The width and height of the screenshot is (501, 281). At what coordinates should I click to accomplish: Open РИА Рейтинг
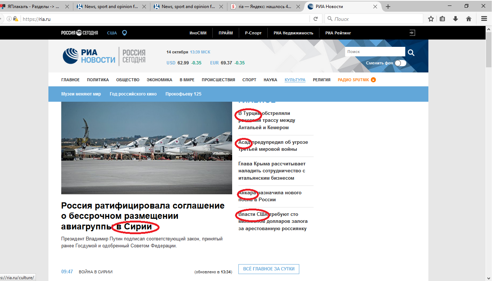tap(338, 33)
